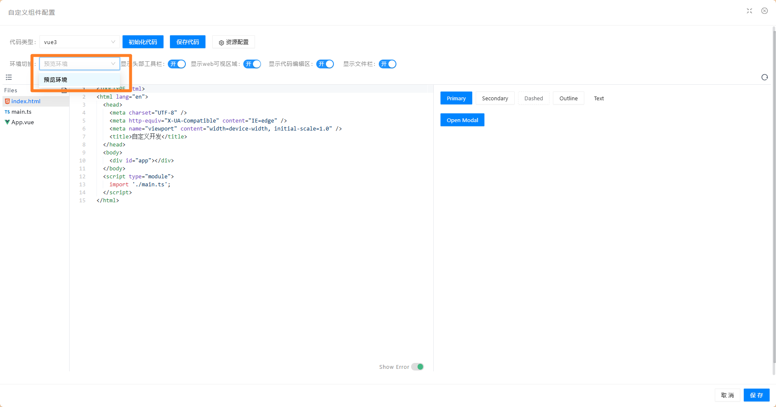Click the html lang="en" line
This screenshot has height=407, width=776.
(122, 97)
